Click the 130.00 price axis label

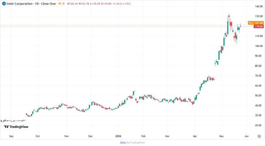point(259,16)
